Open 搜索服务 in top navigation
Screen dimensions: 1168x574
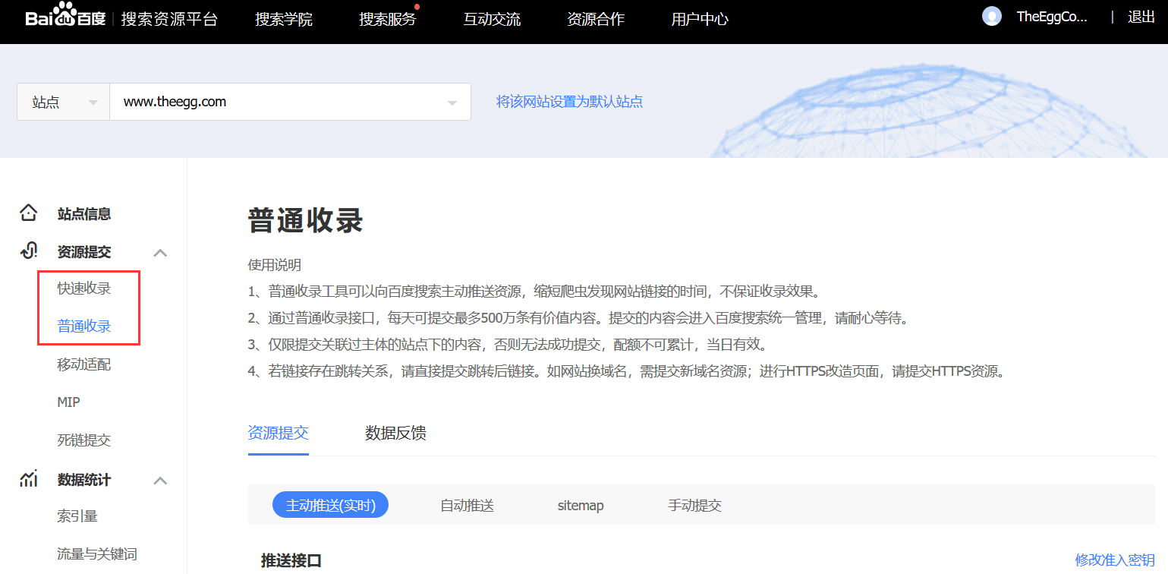coord(388,19)
